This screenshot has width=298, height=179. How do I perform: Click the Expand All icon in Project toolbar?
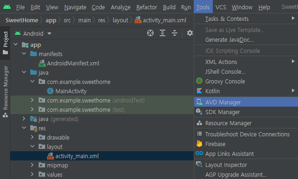click(x=163, y=33)
